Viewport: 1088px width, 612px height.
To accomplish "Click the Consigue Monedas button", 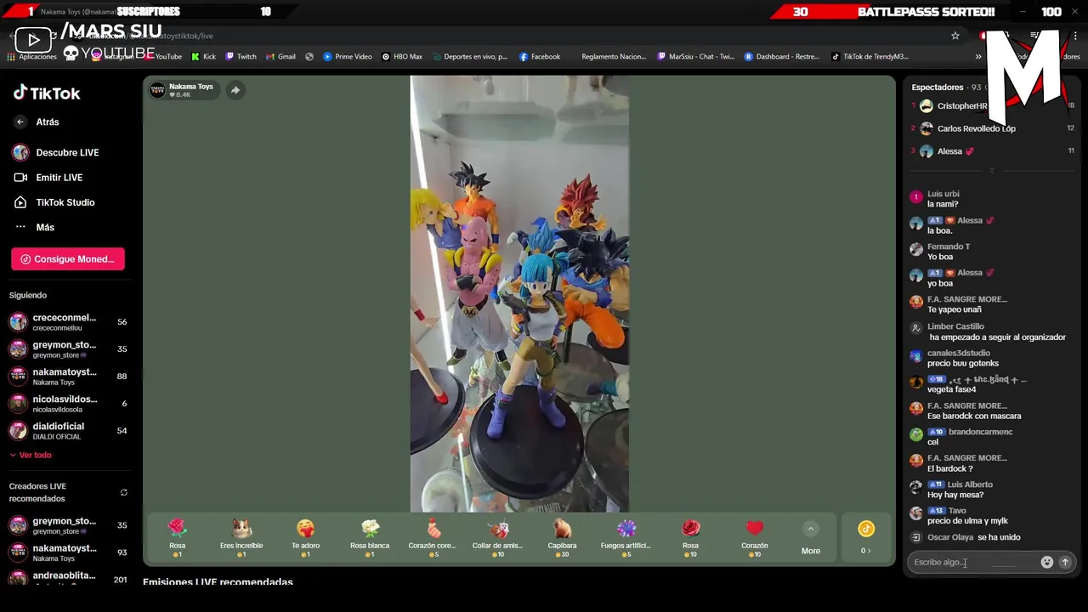I will pyautogui.click(x=68, y=259).
